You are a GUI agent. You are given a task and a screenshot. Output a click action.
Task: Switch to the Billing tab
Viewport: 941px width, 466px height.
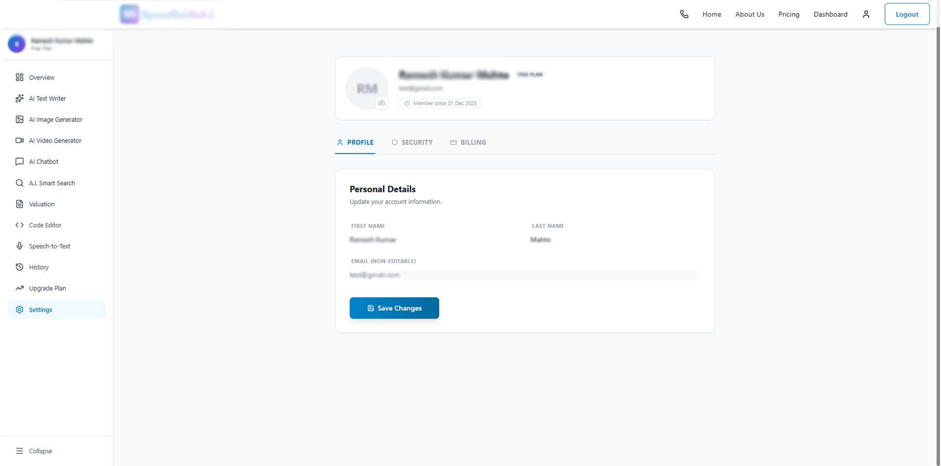(468, 143)
